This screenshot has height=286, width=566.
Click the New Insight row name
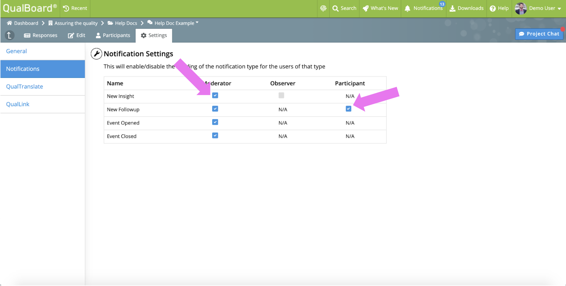point(120,96)
